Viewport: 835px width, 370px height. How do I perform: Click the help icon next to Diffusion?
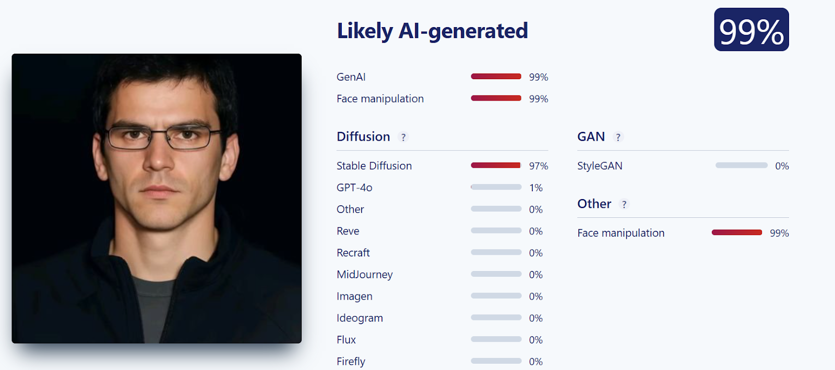pos(403,137)
